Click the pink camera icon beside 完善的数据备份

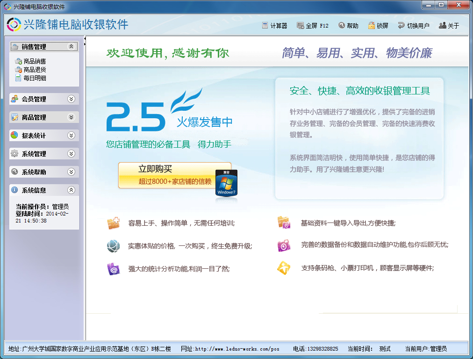284,245
